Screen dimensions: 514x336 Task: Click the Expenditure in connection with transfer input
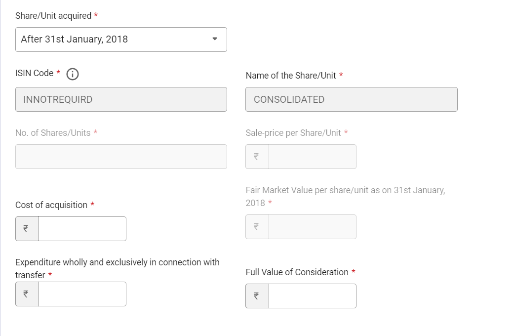82,294
